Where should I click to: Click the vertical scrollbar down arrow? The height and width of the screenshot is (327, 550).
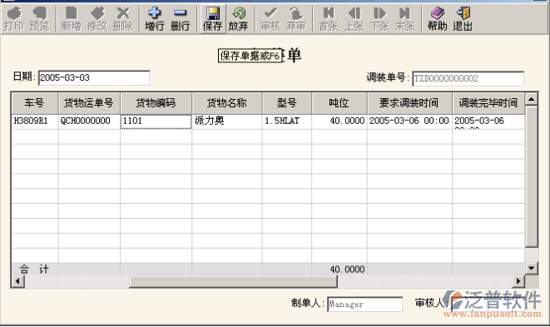click(532, 269)
